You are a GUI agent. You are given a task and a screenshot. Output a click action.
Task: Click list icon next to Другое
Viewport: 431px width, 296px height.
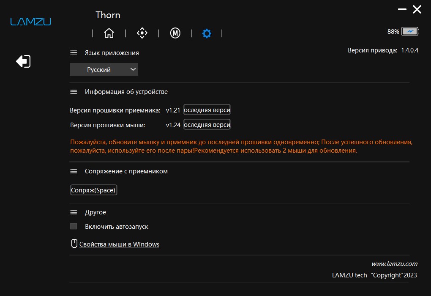pyautogui.click(x=74, y=212)
